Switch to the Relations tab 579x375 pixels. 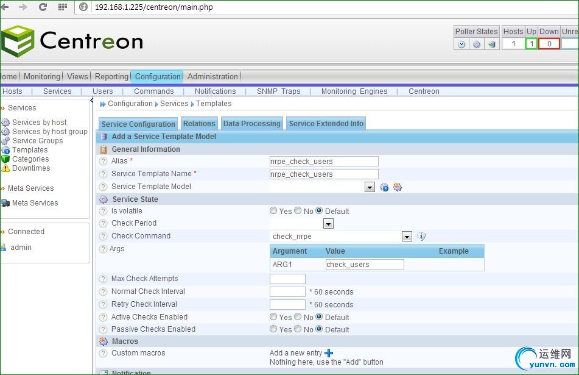click(200, 124)
